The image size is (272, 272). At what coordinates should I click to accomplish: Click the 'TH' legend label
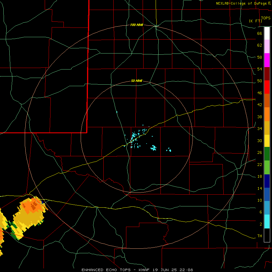[260, 236]
